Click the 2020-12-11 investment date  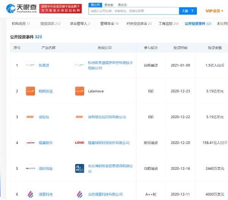[x=180, y=194]
